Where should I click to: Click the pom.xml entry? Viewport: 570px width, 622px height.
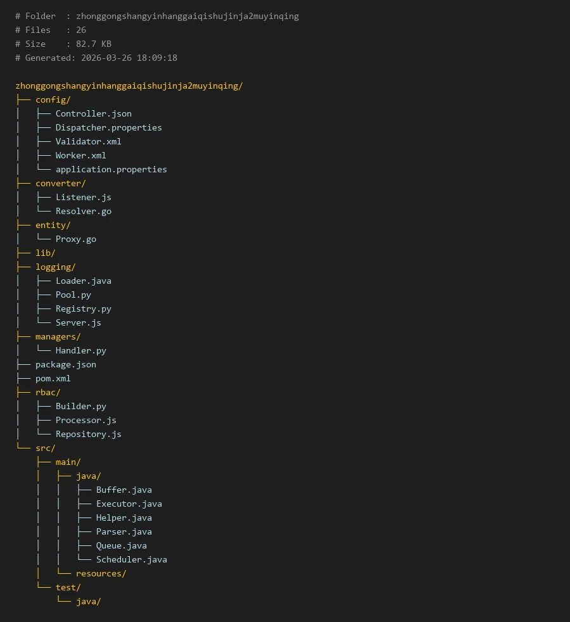click(53, 378)
